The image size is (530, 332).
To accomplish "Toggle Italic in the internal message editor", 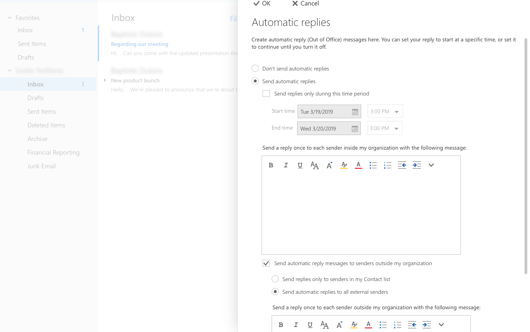I will pos(286,165).
